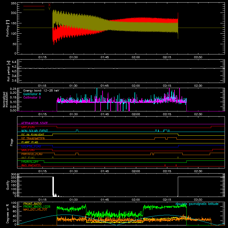Click 01:15 time label under Pointing plot
This screenshot has width=228, height=228.
[42, 57]
